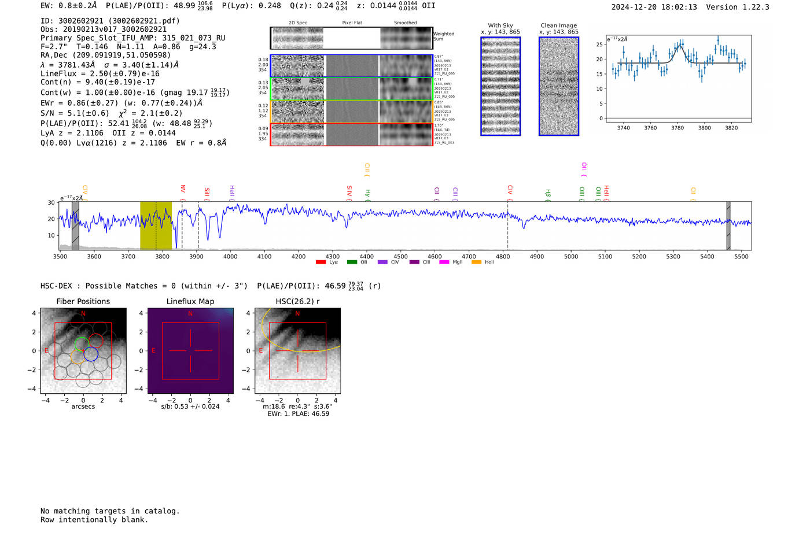Click the dark purple CIII legend swatch
Image resolution: width=810 pixels, height=551 pixels.
pos(414,262)
